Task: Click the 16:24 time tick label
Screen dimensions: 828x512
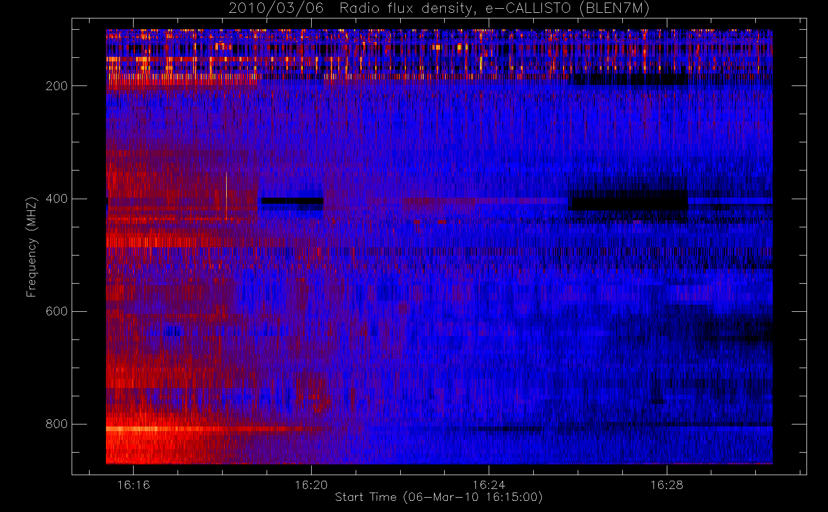Action: pos(489,485)
